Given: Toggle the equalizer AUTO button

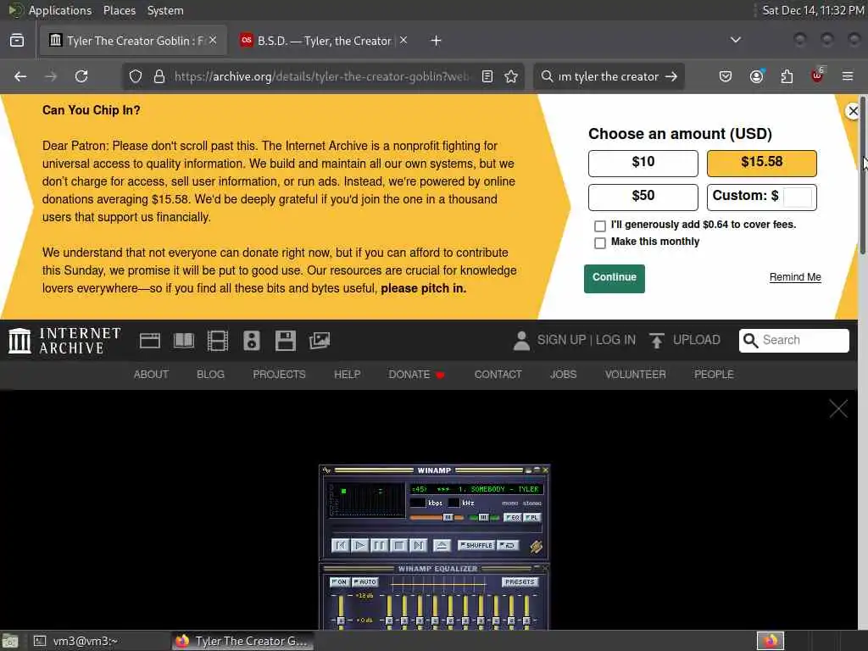Looking at the screenshot, I should click(x=365, y=581).
